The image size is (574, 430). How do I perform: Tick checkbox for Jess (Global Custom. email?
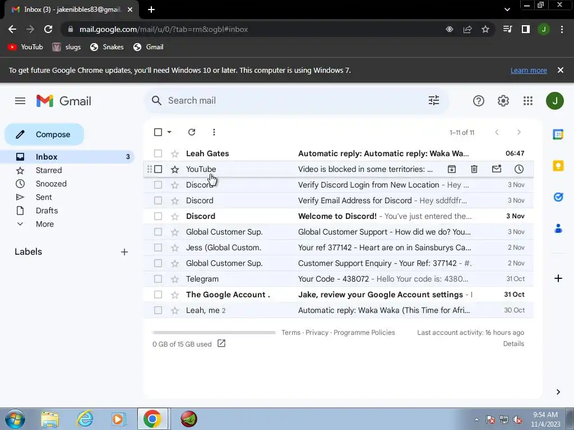(158, 247)
